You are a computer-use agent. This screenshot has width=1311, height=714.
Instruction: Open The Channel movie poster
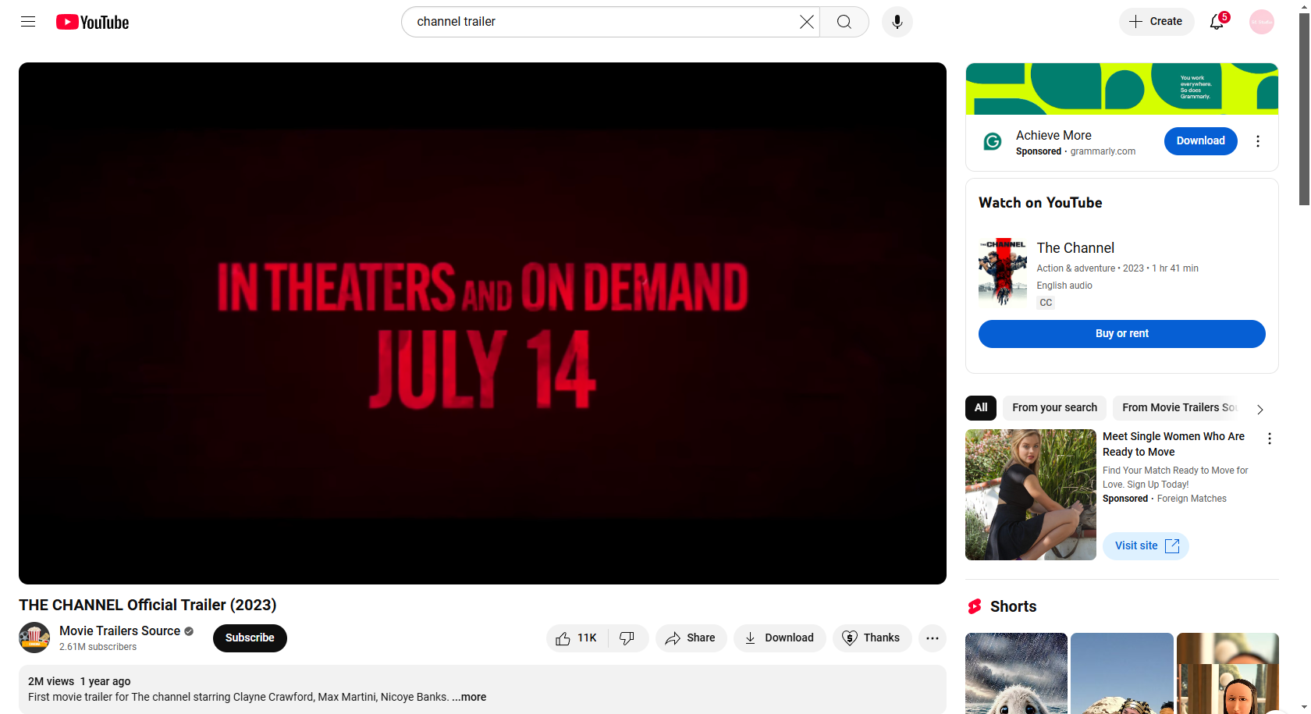pyautogui.click(x=1003, y=273)
